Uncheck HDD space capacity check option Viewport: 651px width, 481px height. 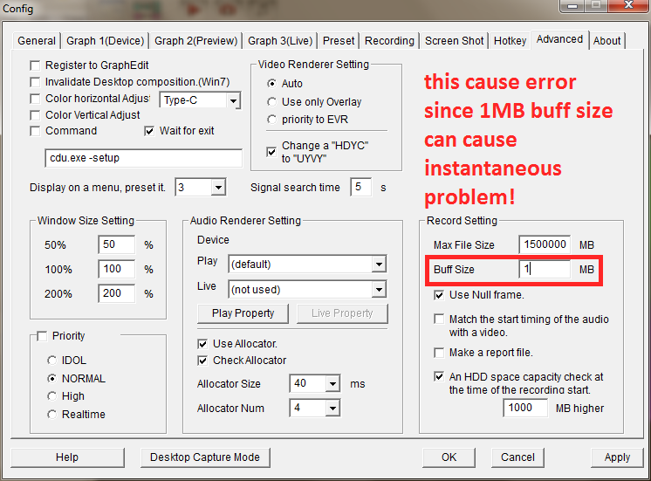click(439, 377)
